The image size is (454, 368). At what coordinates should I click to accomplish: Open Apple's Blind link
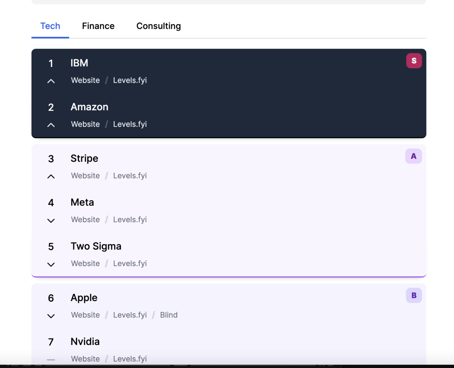click(169, 315)
